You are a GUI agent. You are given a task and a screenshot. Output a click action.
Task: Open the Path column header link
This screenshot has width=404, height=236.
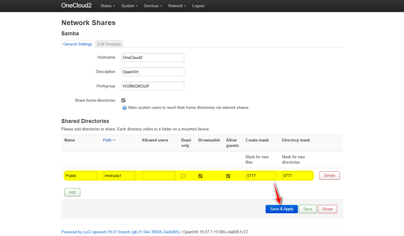[109, 140]
